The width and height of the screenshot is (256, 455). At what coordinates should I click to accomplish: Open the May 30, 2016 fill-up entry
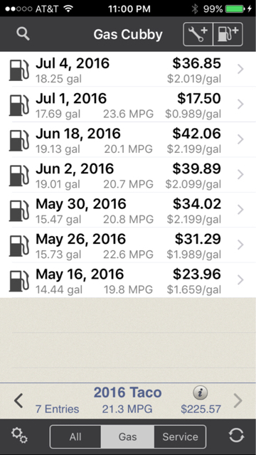click(x=128, y=210)
